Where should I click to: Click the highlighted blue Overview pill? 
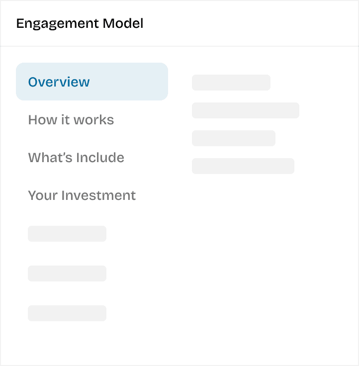pyautogui.click(x=92, y=82)
